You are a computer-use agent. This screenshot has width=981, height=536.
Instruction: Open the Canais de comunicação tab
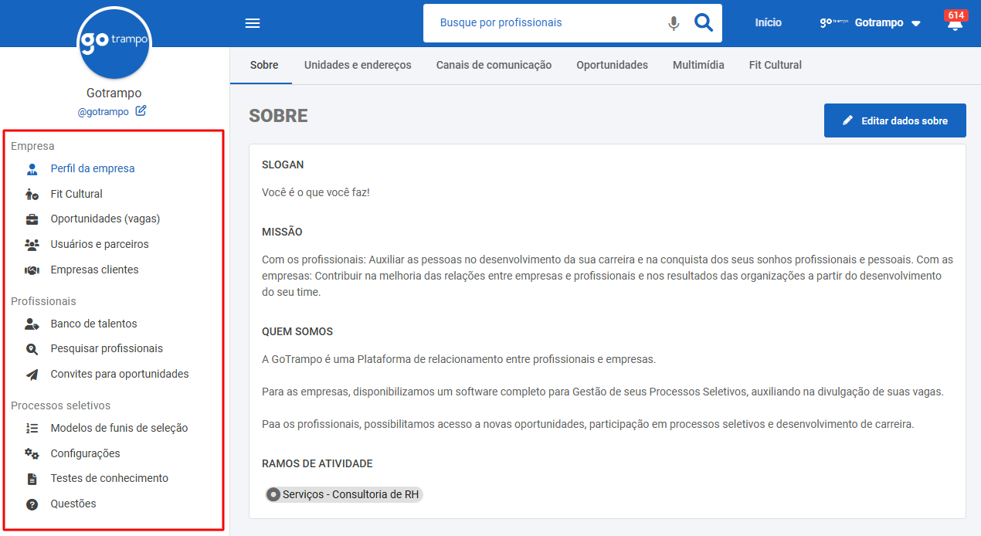click(494, 65)
